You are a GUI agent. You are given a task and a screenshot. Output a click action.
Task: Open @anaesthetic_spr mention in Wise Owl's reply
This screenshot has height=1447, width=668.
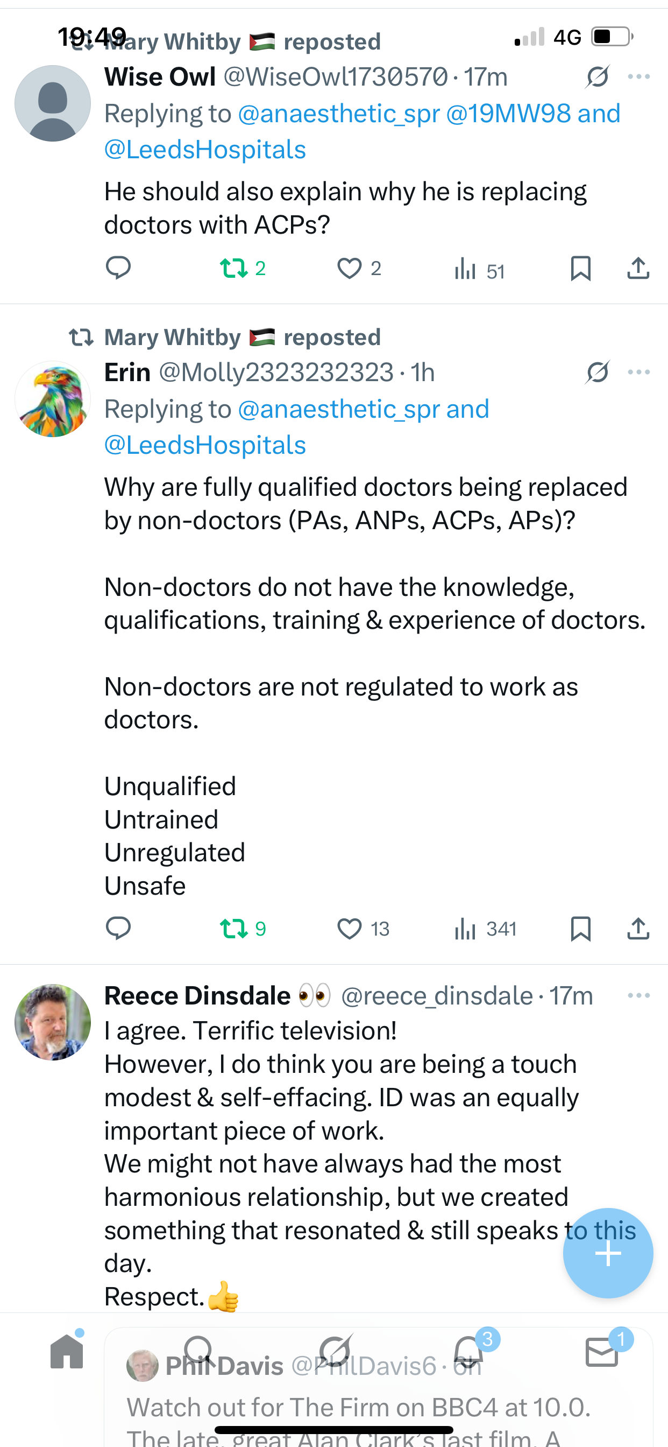[x=338, y=114]
